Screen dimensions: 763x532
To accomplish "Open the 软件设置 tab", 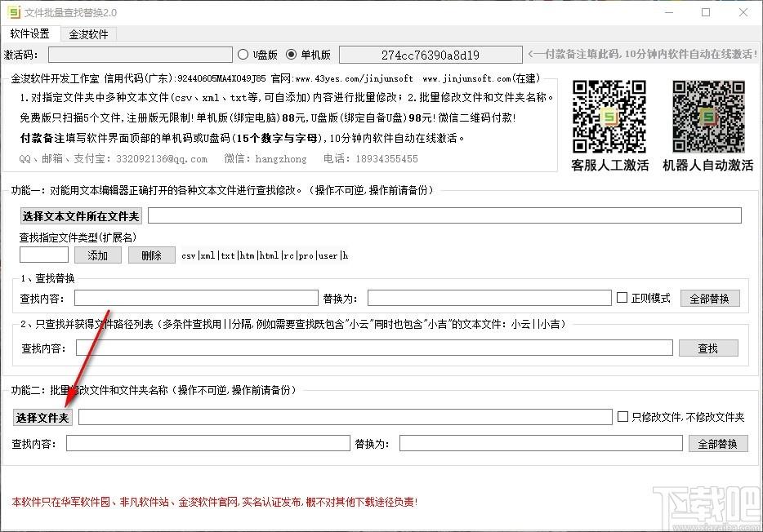I will tap(30, 34).
